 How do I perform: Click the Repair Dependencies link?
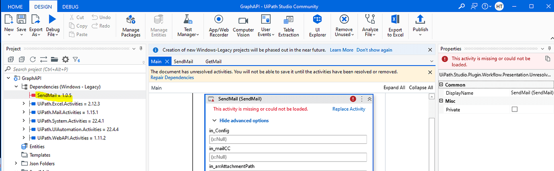[172, 78]
